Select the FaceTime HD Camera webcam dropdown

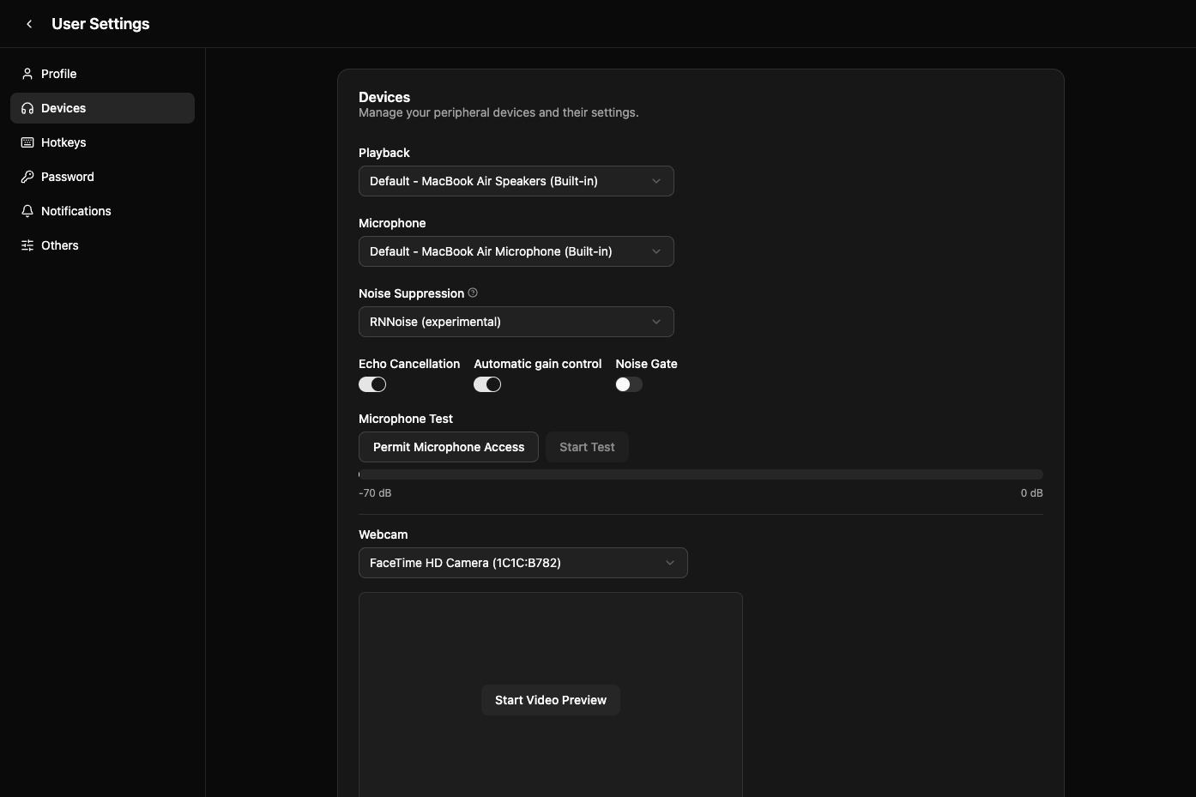click(523, 563)
